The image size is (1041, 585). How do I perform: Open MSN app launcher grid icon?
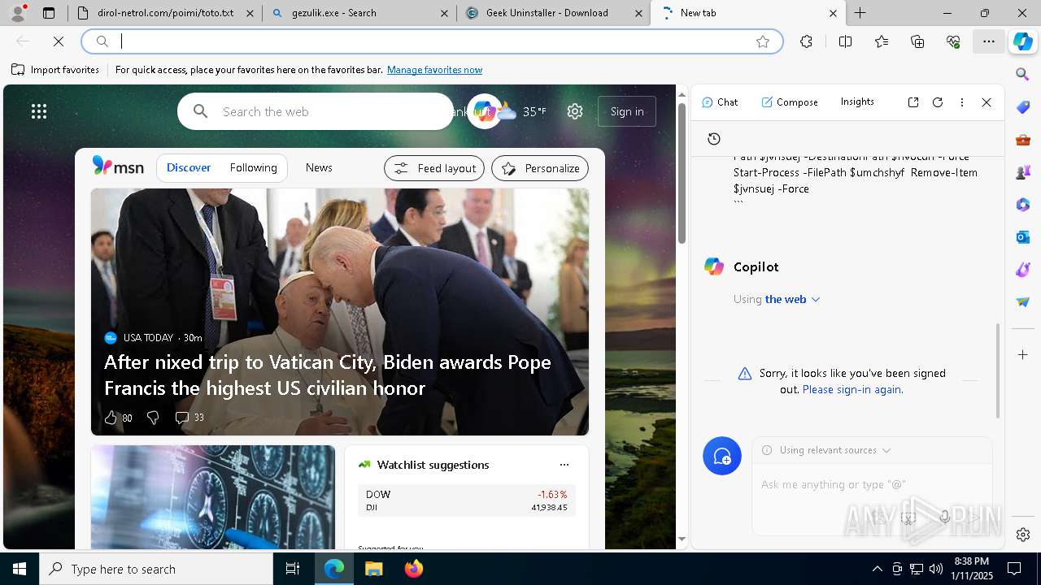[39, 111]
